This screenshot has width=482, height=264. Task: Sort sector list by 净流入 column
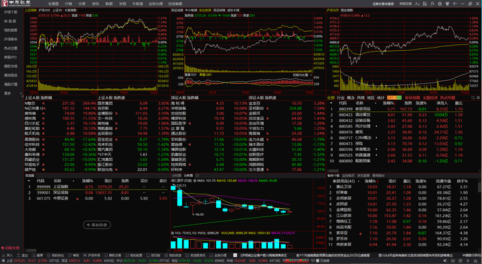coord(442,103)
